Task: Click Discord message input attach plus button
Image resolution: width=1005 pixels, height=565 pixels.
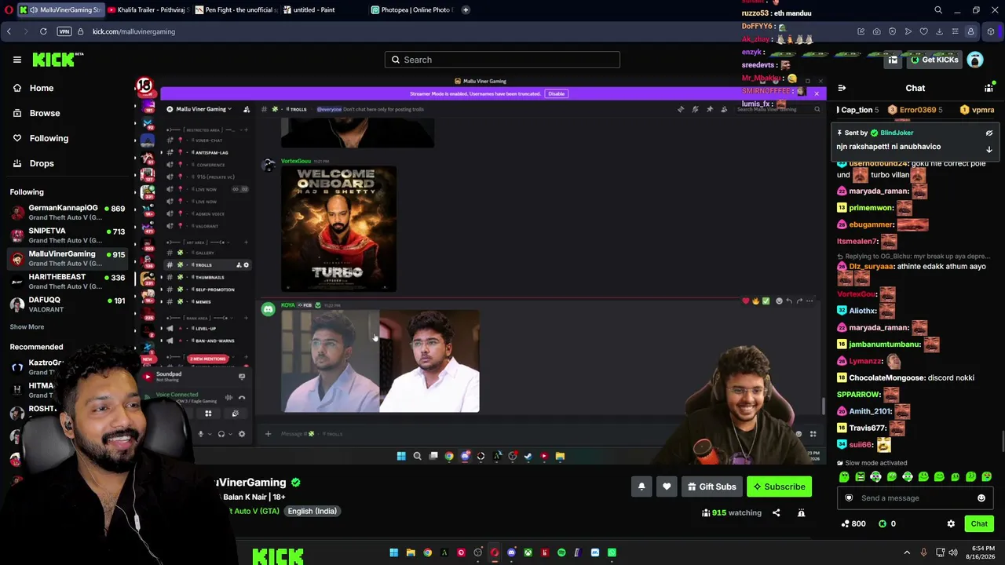Action: point(268,434)
